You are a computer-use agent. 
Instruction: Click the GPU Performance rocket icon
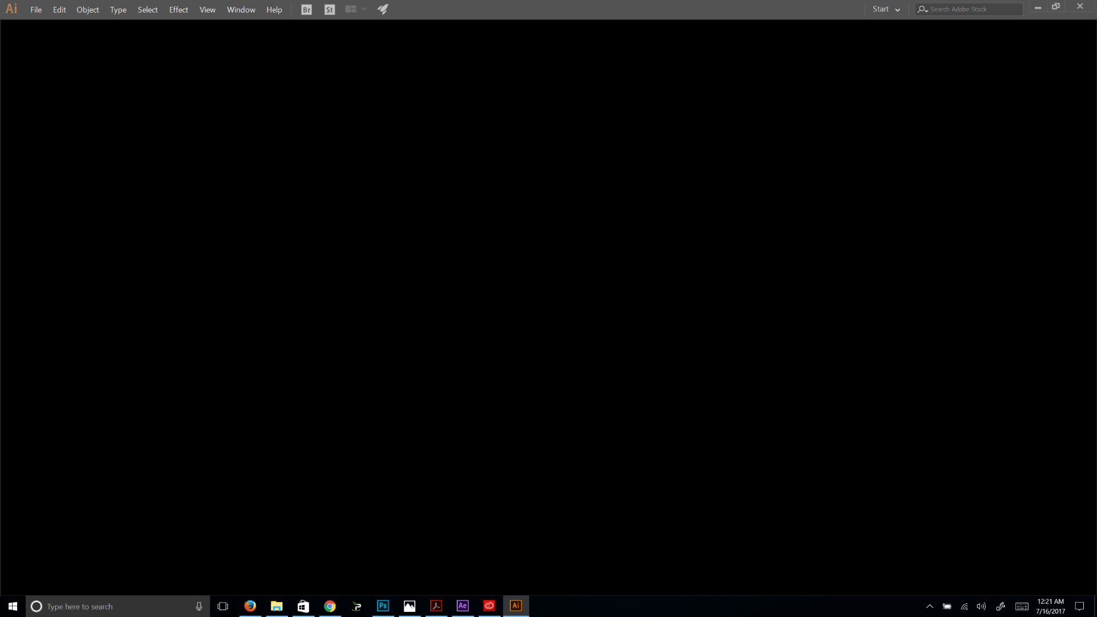(383, 9)
